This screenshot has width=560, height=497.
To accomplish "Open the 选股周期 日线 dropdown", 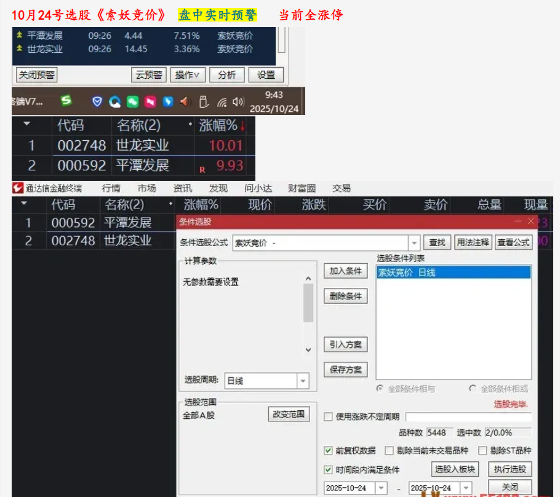I will tap(303, 381).
